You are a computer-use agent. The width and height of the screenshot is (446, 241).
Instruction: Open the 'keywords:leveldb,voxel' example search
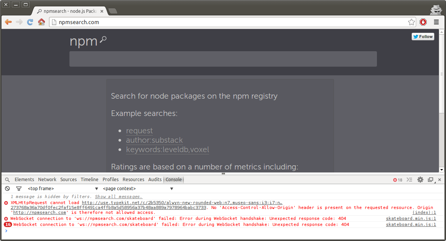[x=168, y=149]
